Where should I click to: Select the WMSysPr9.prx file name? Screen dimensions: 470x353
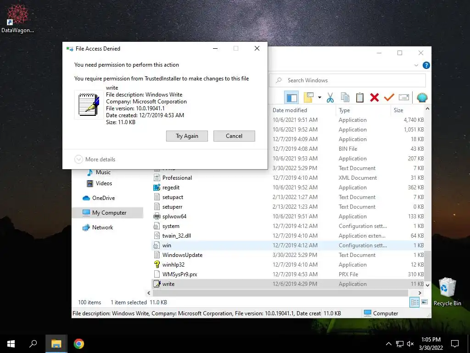[x=179, y=274]
